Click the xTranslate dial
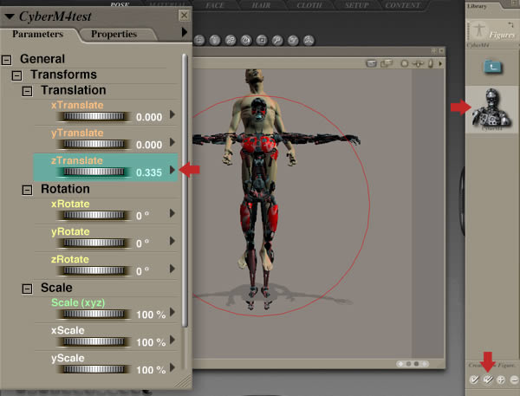 (x=94, y=116)
